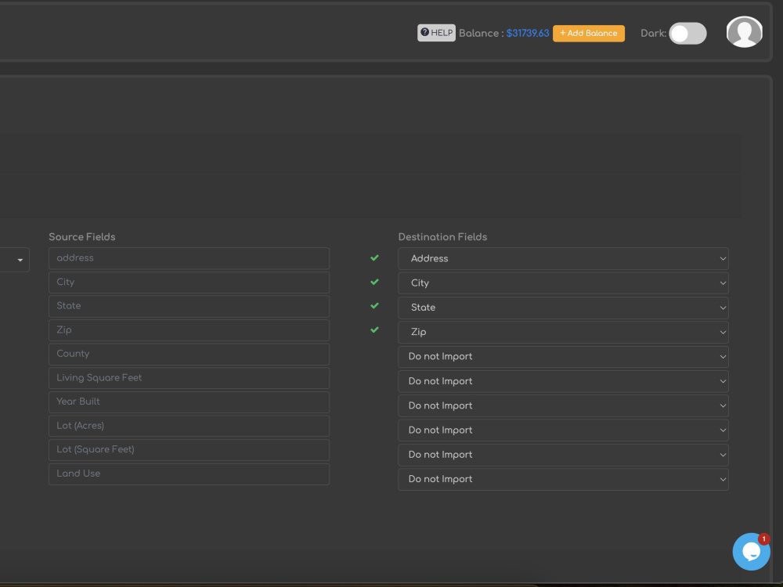The height and width of the screenshot is (587, 783).
Task: Click the green checkmark beside address
Action: tap(374, 257)
